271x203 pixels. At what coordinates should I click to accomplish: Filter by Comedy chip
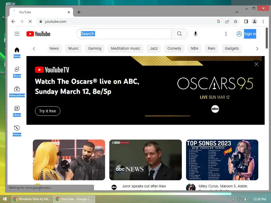[174, 49]
